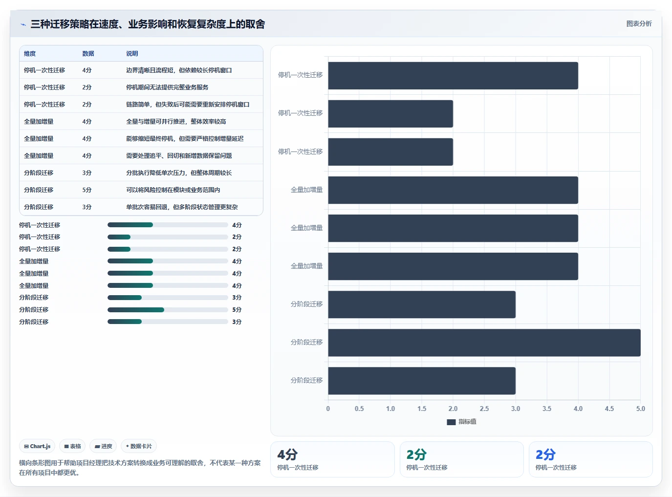
Task: Click row 链路简单，但失败后可能需要重新安排停机窗口
Action: click(x=141, y=105)
